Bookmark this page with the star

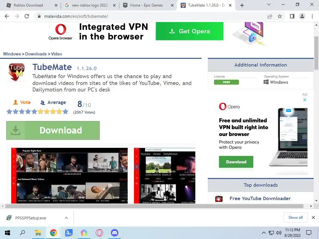[280, 16]
